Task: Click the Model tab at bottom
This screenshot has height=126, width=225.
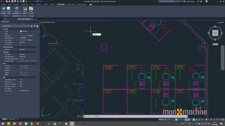Action: [5, 119]
